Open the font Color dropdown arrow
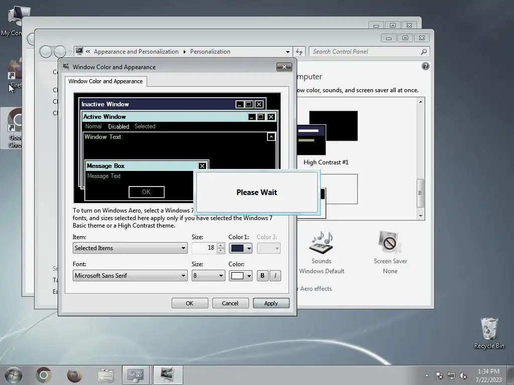514x385 pixels. pos(249,276)
